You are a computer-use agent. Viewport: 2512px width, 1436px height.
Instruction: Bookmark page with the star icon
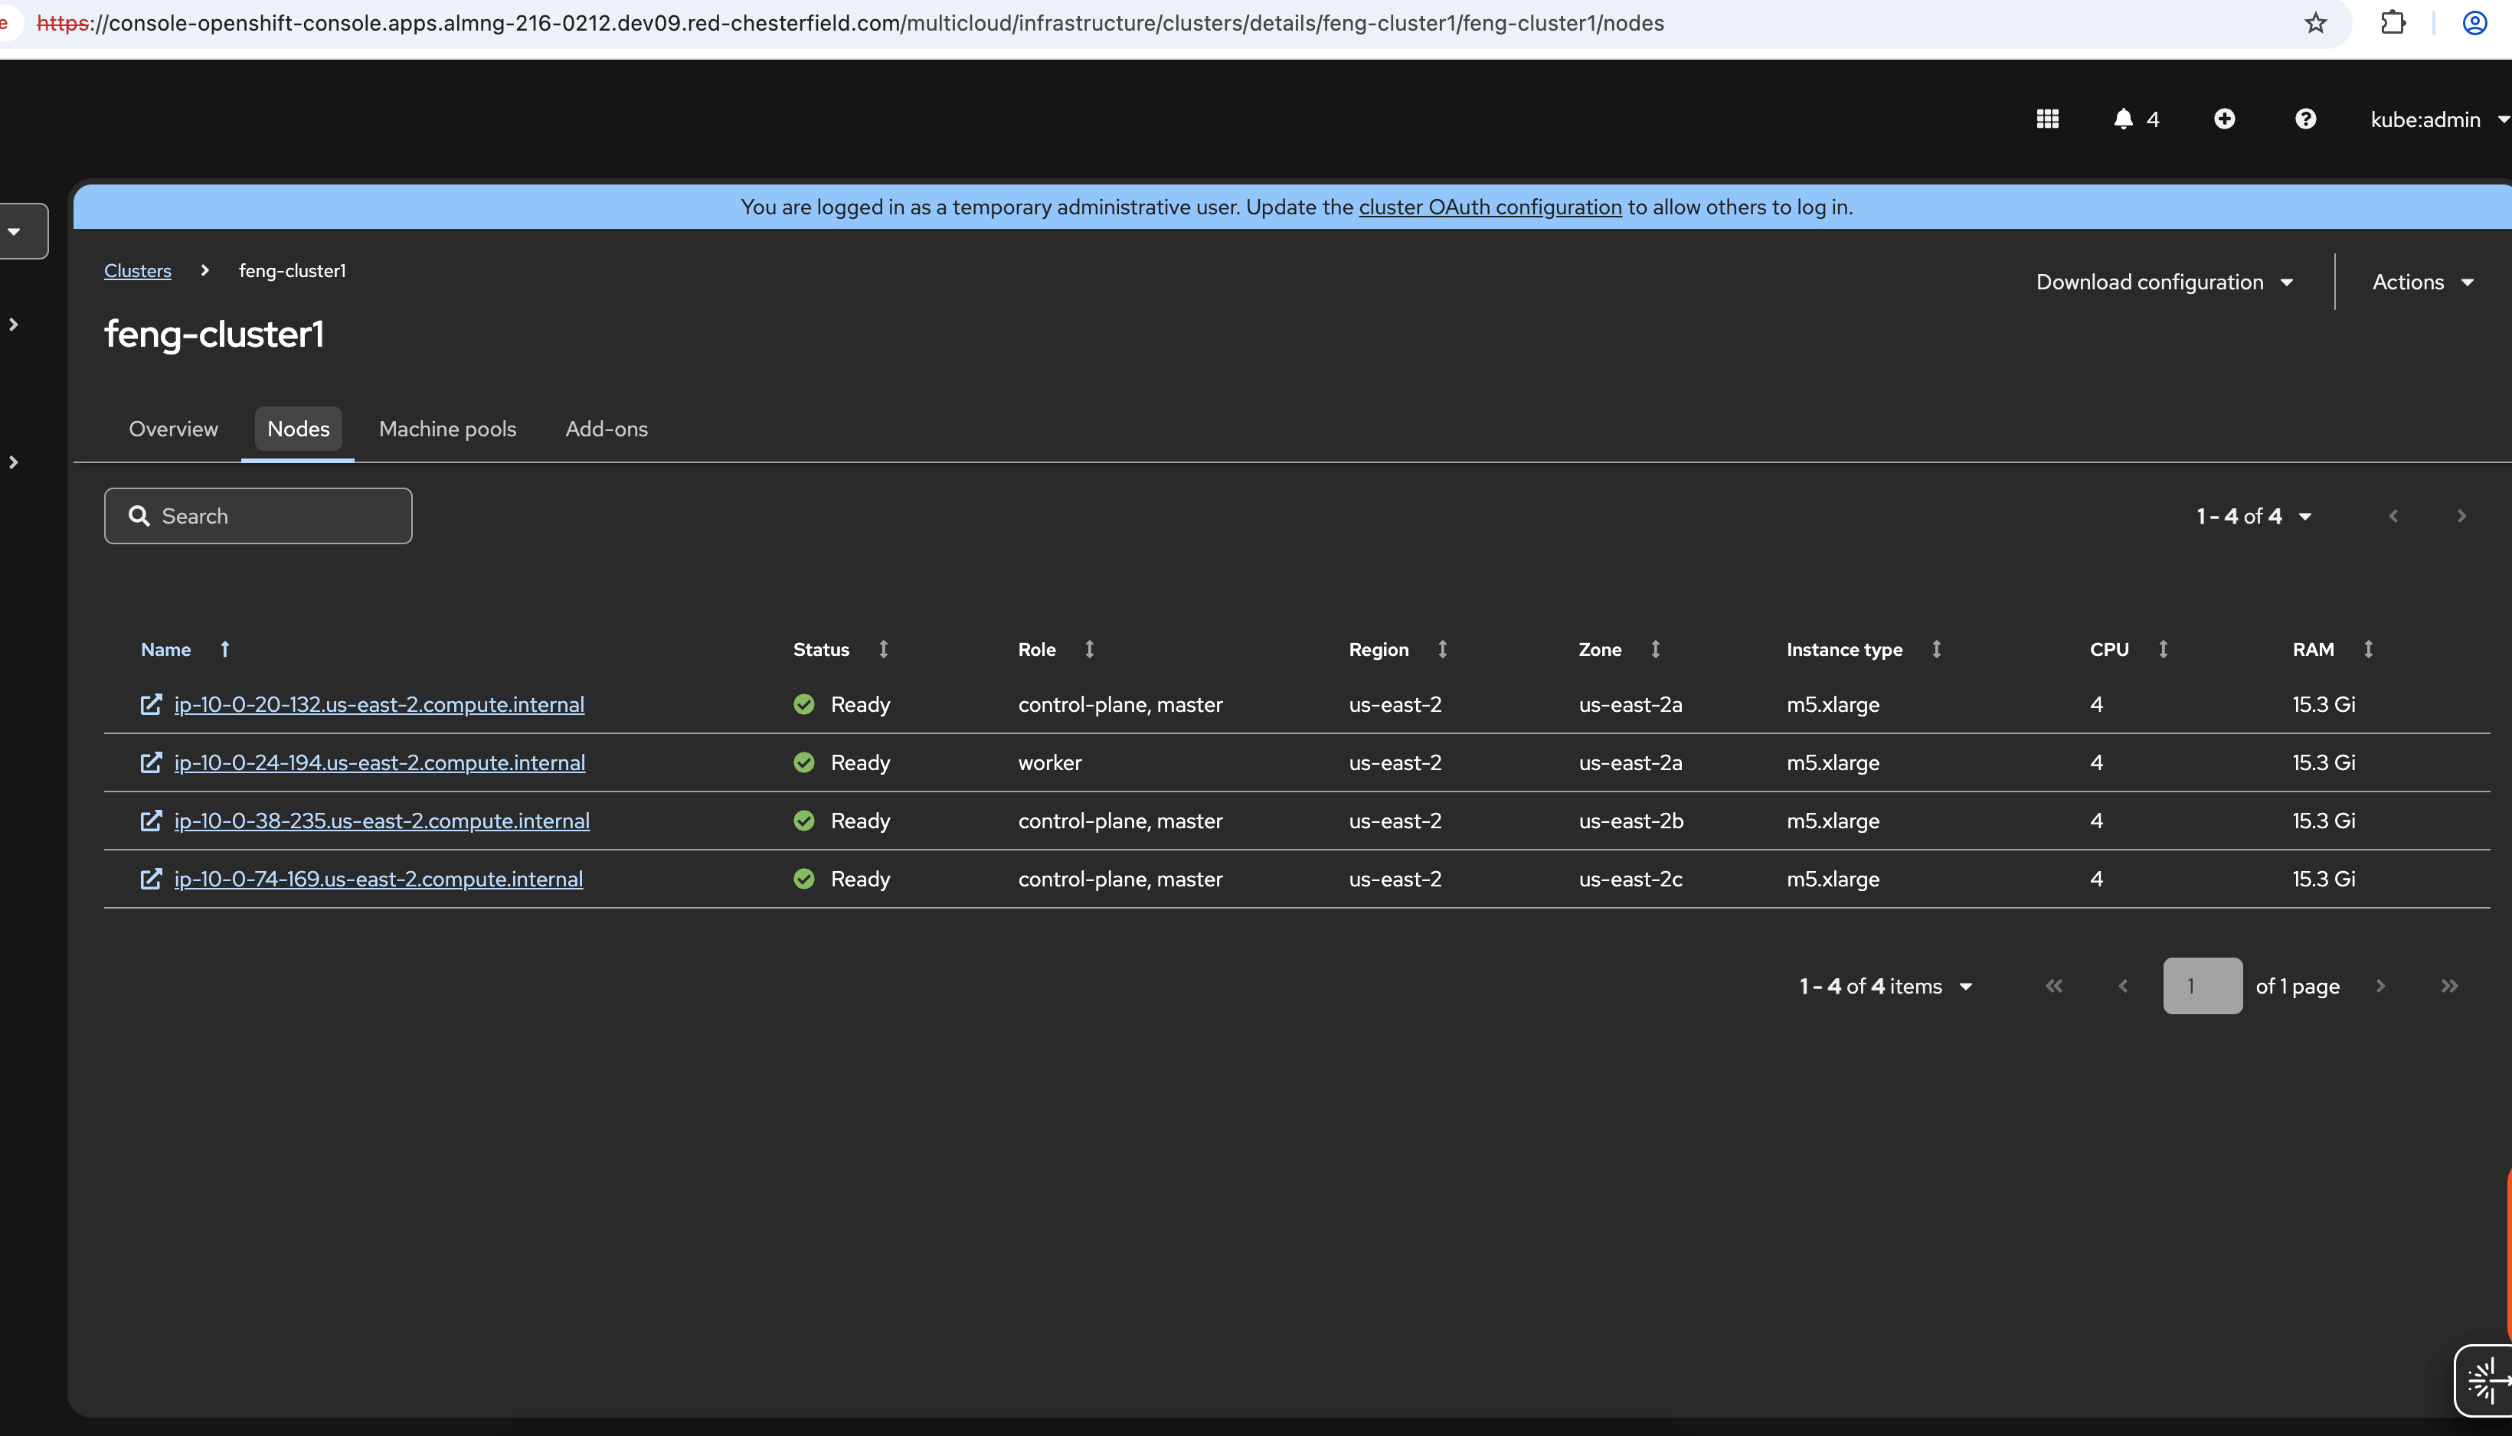pos(2316,23)
